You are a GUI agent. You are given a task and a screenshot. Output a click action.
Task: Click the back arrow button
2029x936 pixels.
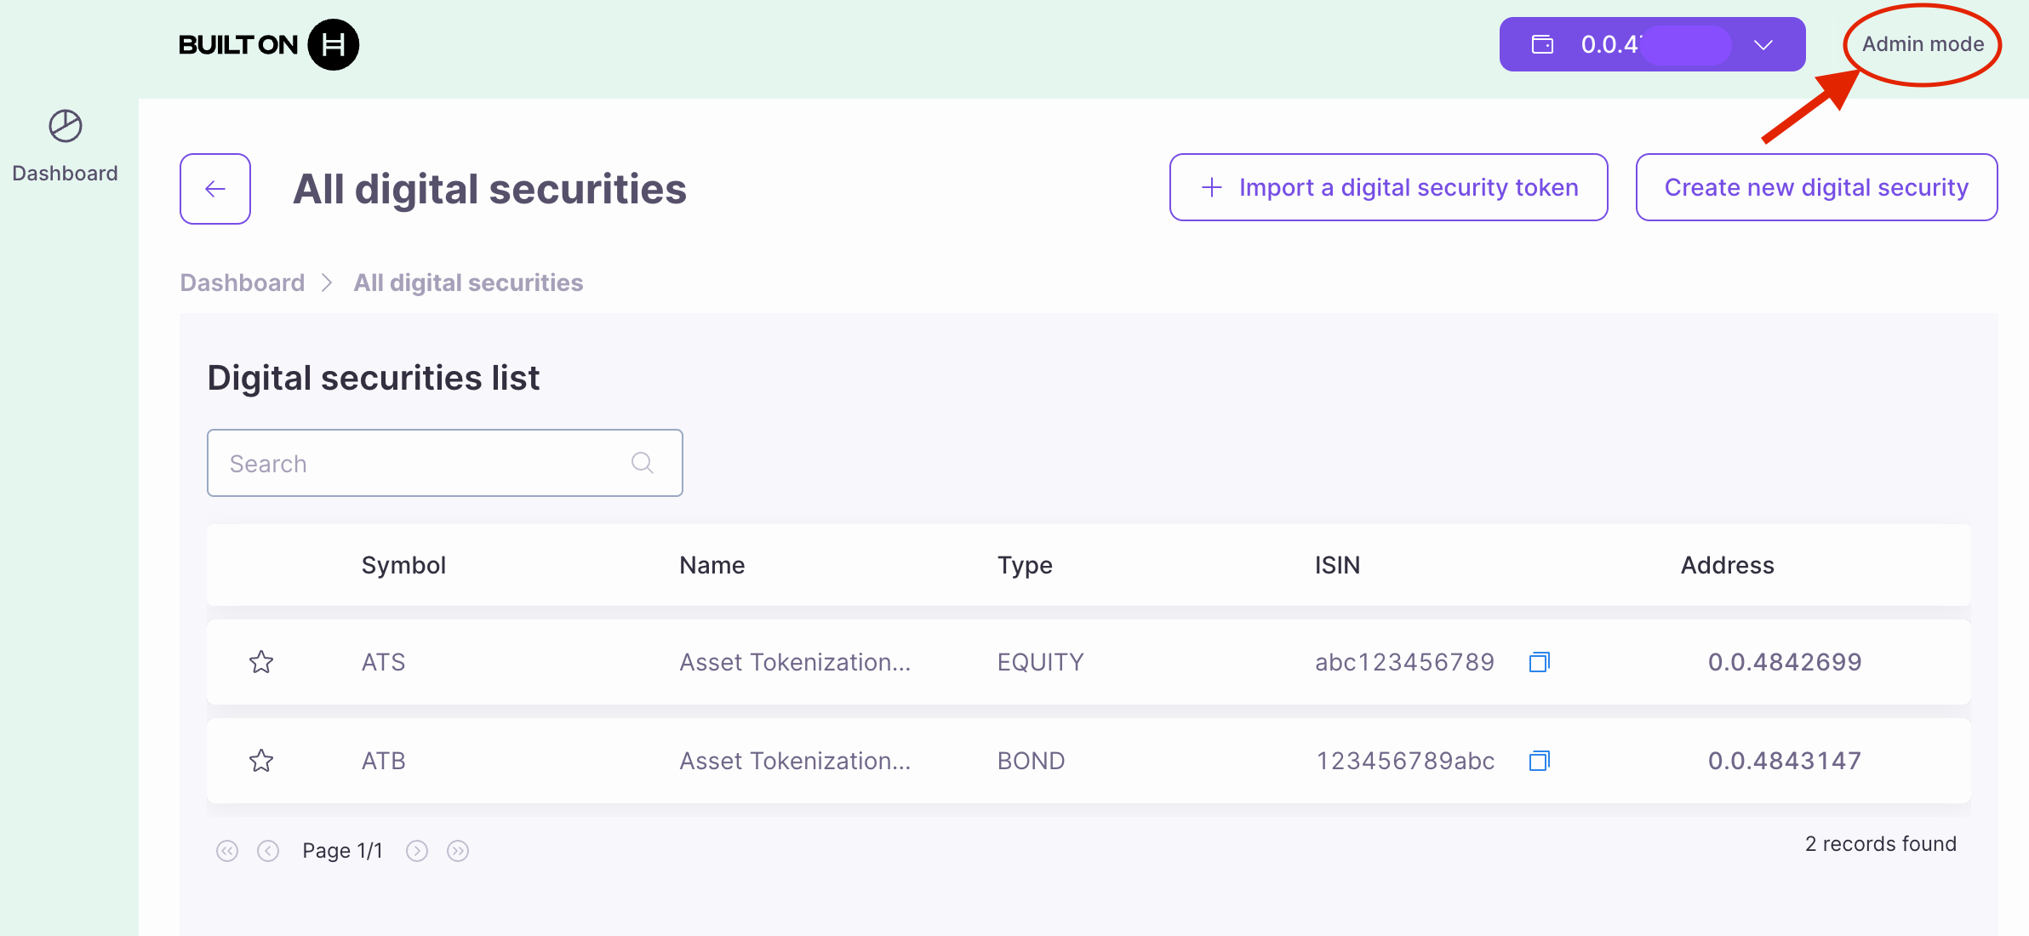[215, 189]
